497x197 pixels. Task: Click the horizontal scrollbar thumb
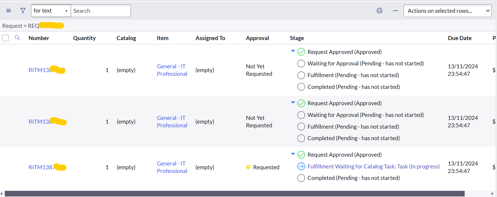[234, 194]
